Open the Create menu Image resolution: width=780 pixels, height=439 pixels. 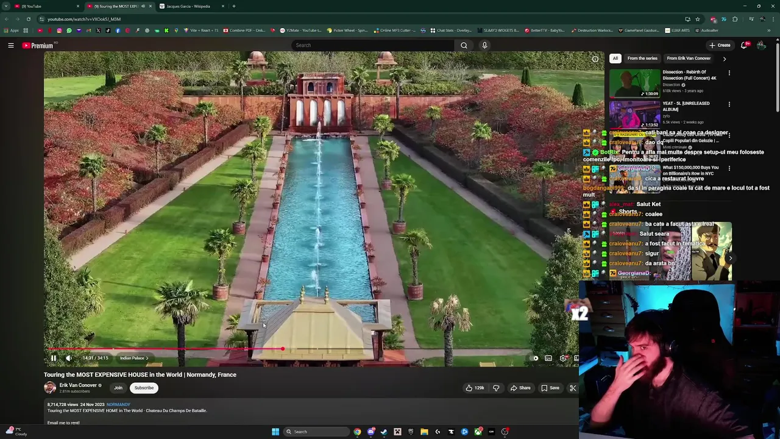pyautogui.click(x=720, y=45)
